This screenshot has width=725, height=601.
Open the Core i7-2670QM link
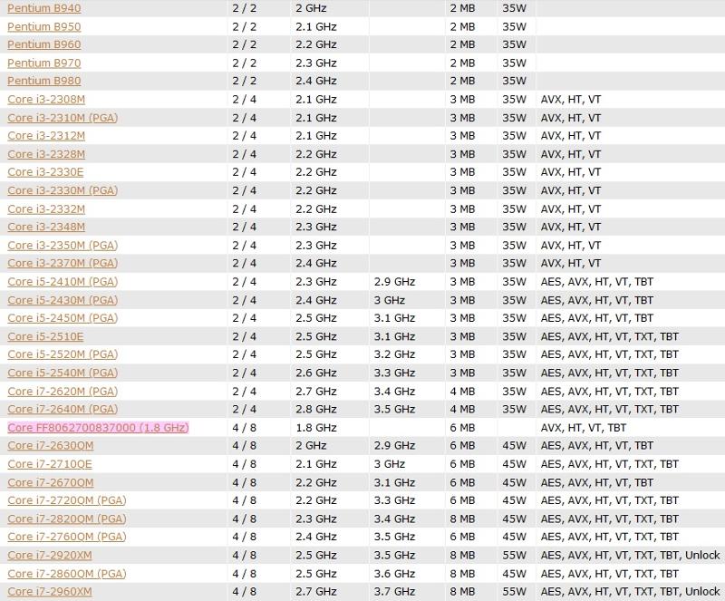(51, 482)
